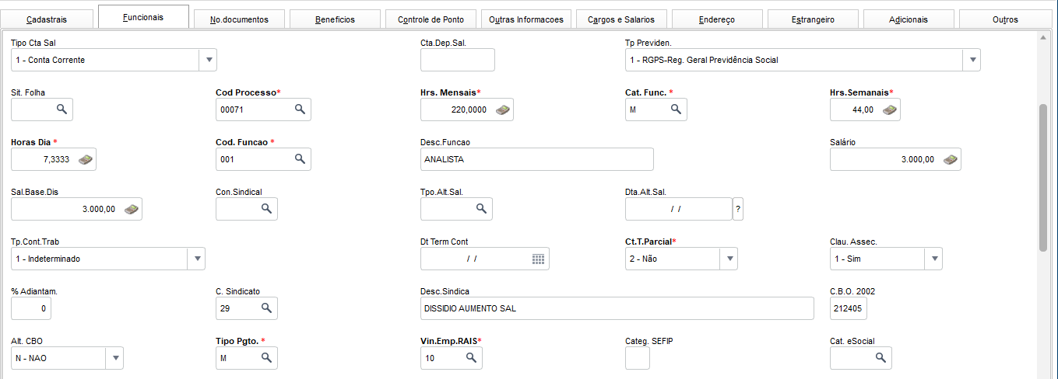Open Con.Sindical lookup magnifier
The image size is (1058, 379).
pyautogui.click(x=266, y=209)
